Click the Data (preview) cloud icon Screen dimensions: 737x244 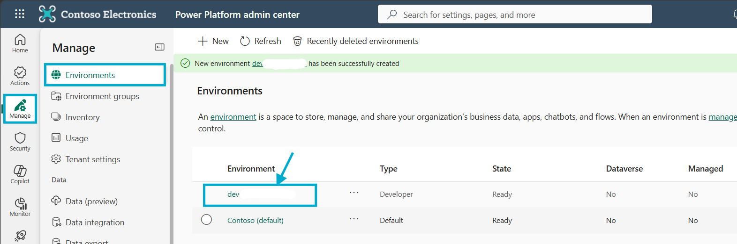56,201
